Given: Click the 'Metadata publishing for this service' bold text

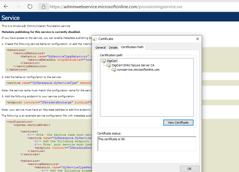Looking at the screenshot, I should pyautogui.click(x=41, y=32).
